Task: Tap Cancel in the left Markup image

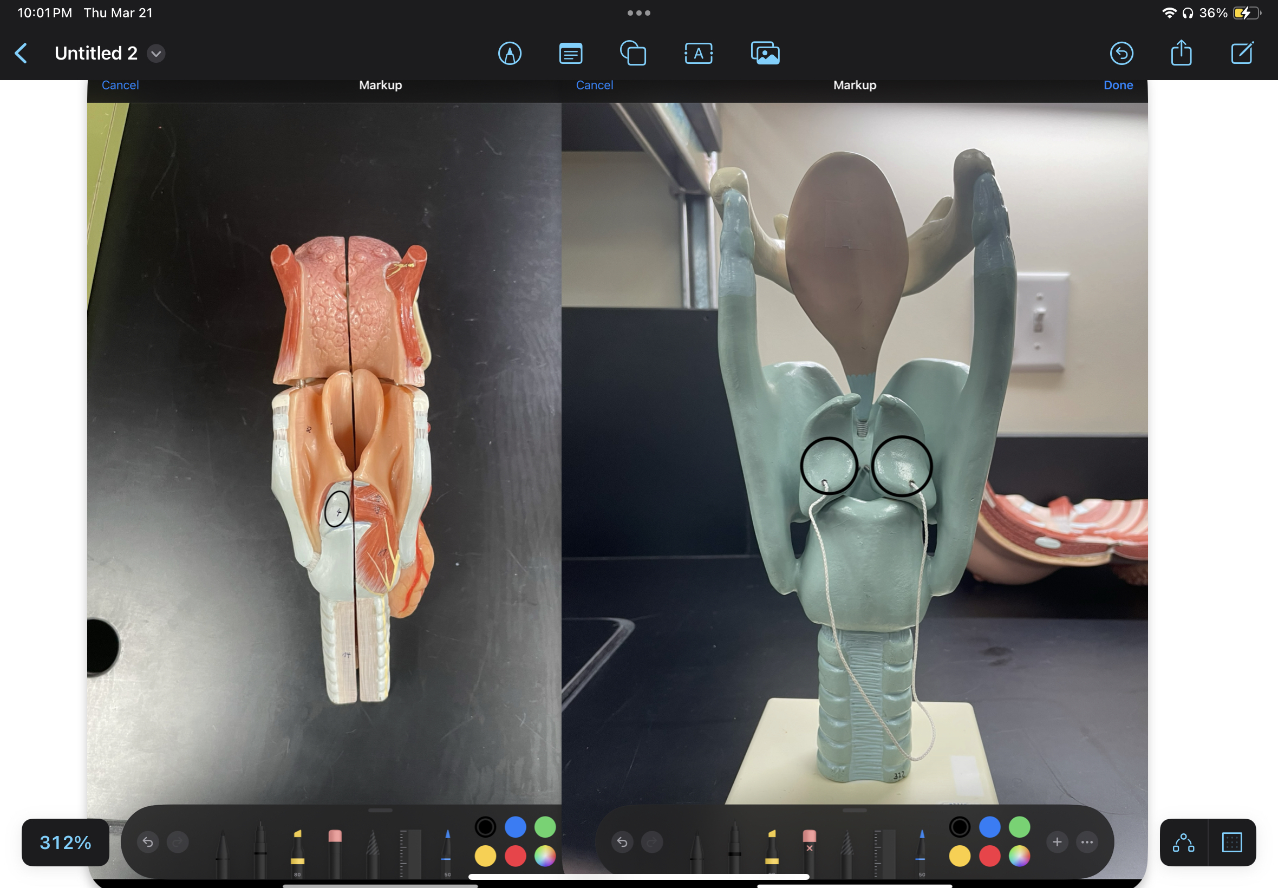Action: pyautogui.click(x=120, y=85)
